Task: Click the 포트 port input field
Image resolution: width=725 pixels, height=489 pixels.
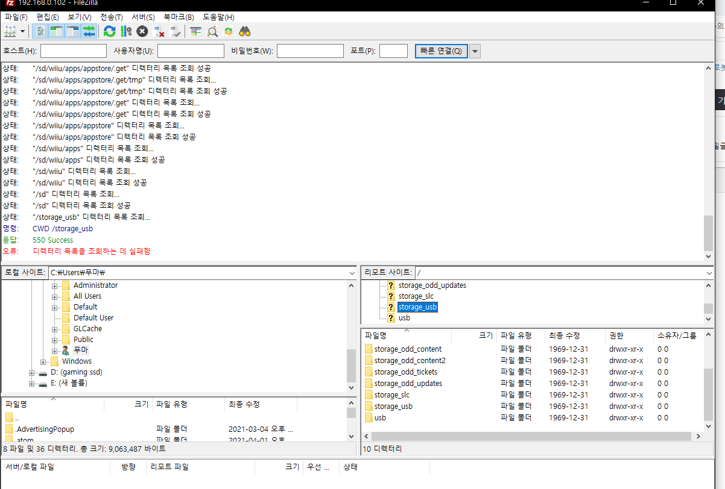Action: coord(393,51)
